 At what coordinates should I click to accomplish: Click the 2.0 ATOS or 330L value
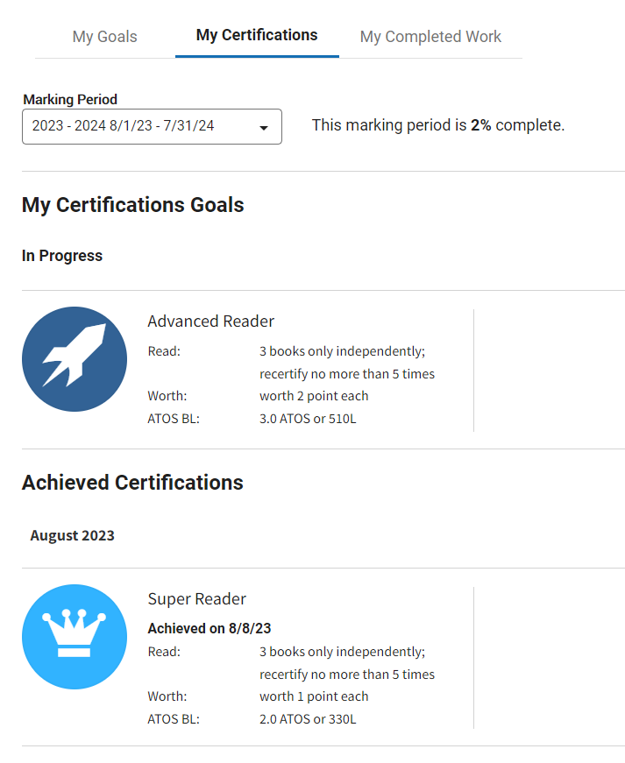(x=308, y=718)
